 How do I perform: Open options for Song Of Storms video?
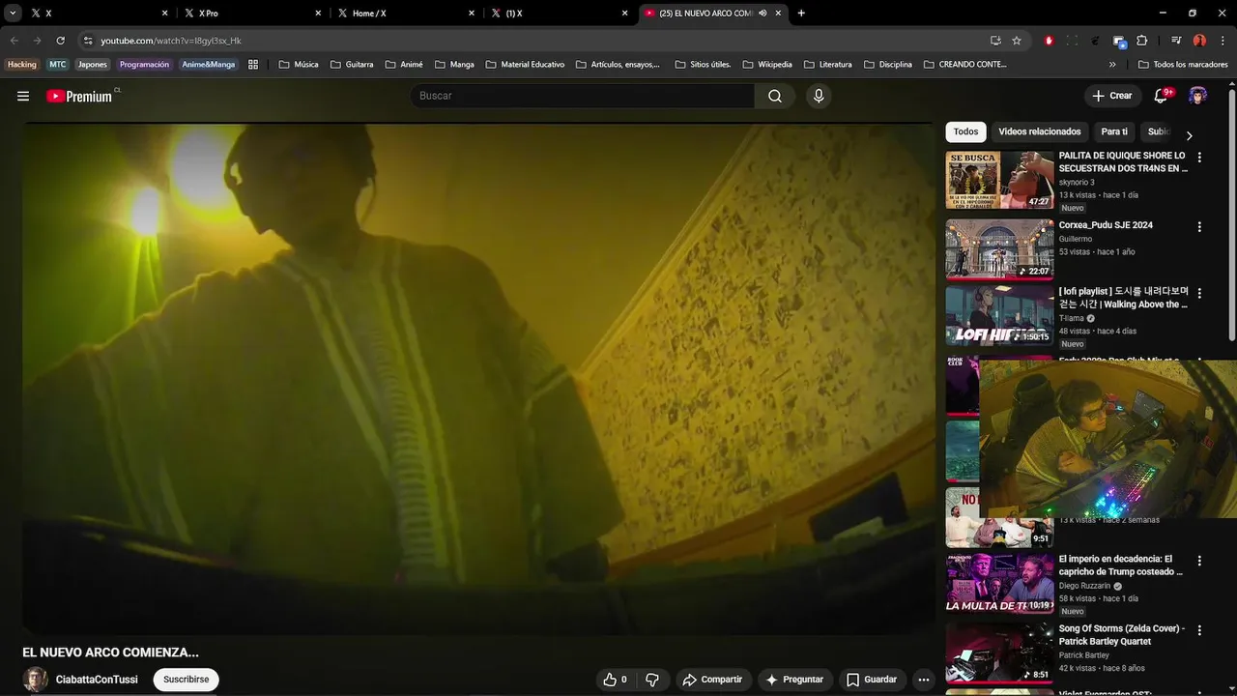pos(1199,630)
